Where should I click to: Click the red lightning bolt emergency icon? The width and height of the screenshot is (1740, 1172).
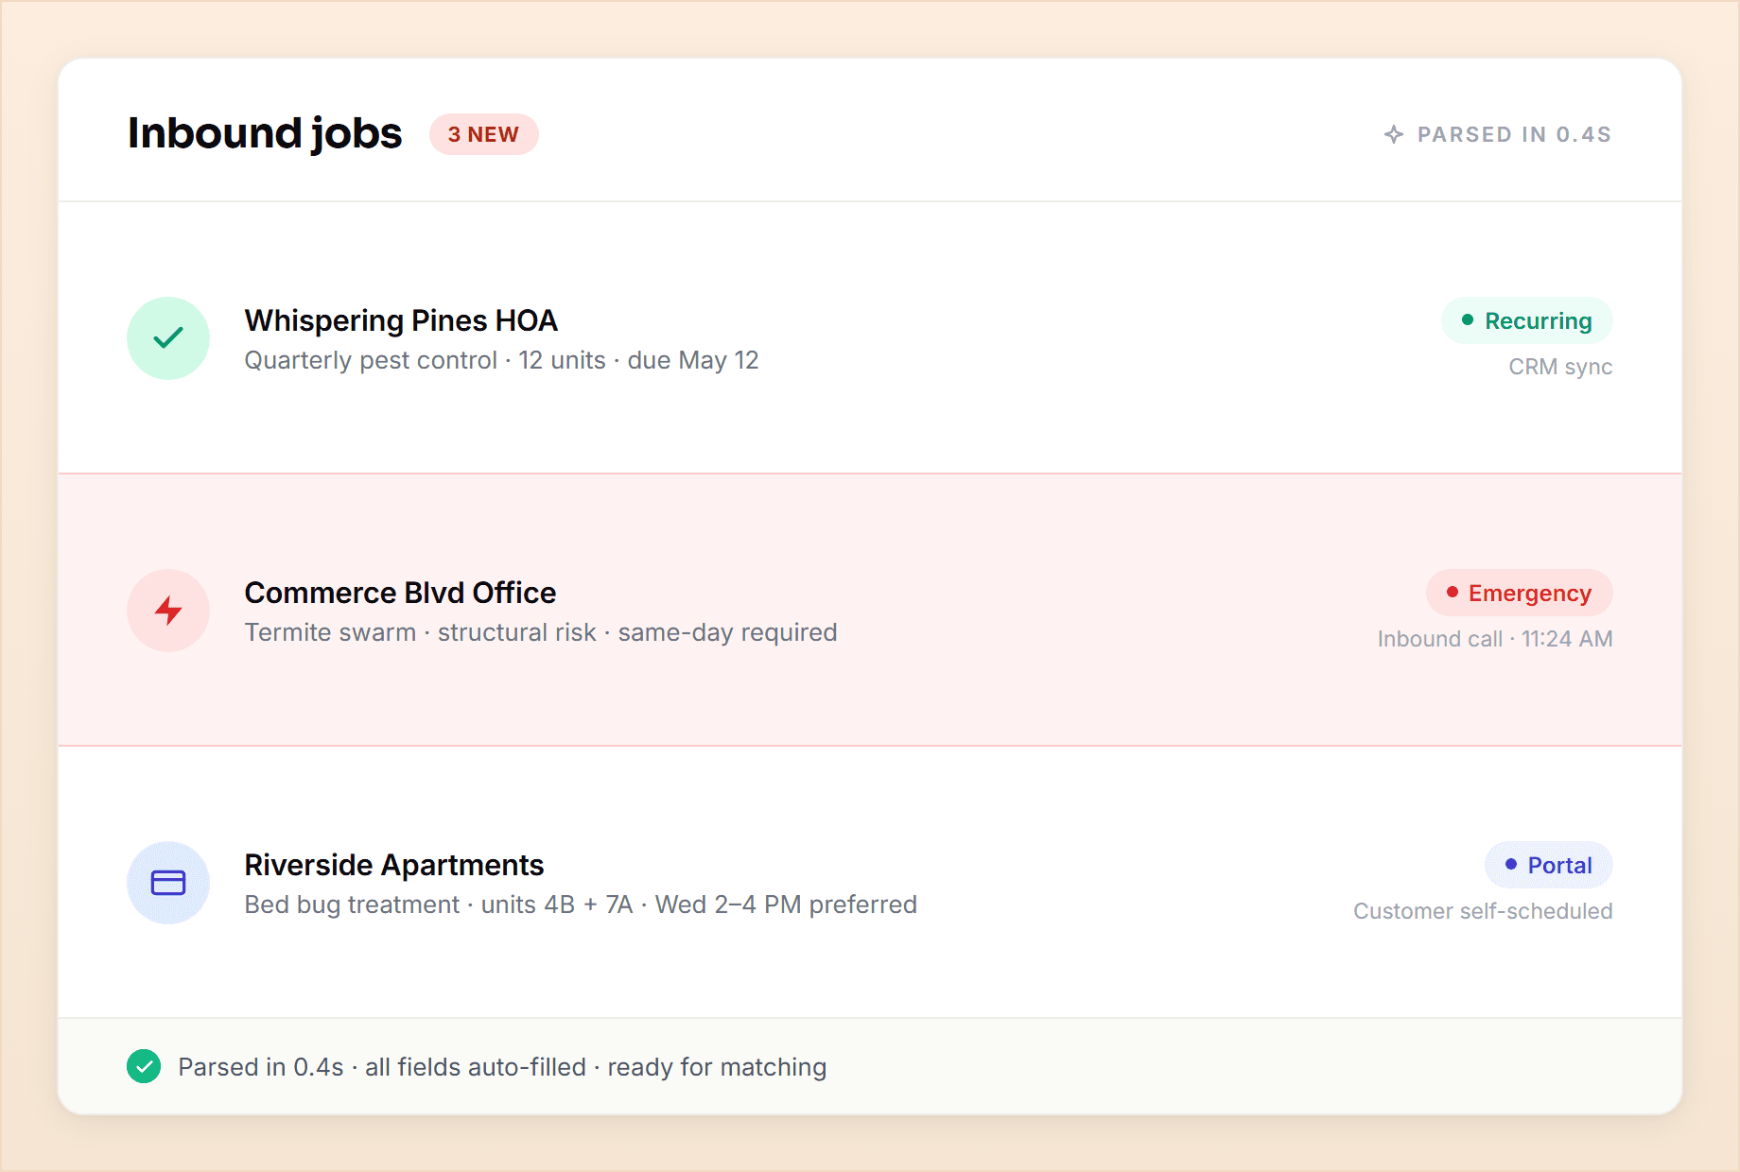(168, 611)
